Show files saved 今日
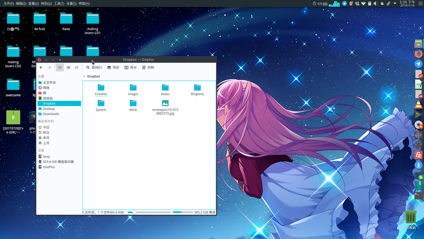 pos(59,127)
